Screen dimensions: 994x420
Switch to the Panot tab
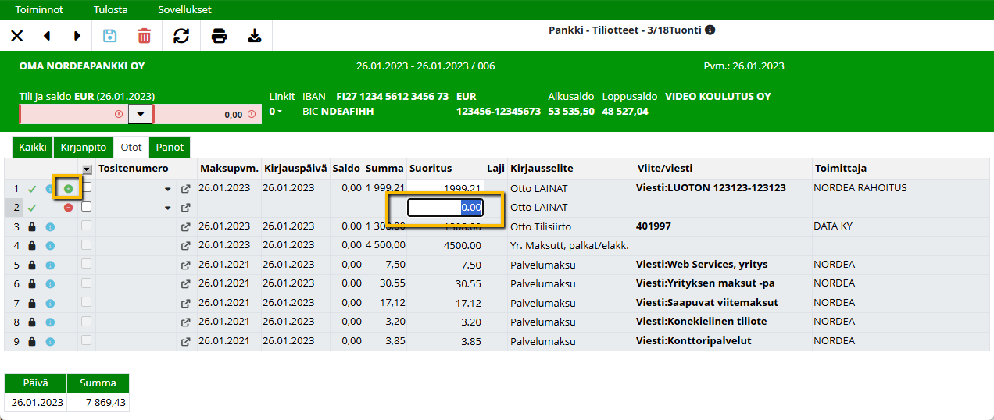(x=170, y=147)
